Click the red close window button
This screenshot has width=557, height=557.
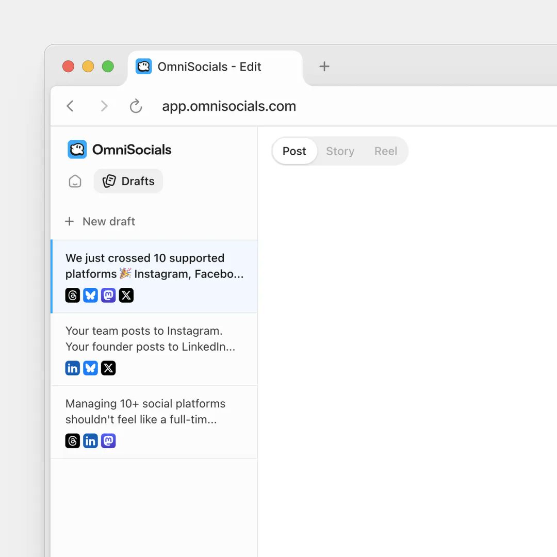(x=68, y=67)
